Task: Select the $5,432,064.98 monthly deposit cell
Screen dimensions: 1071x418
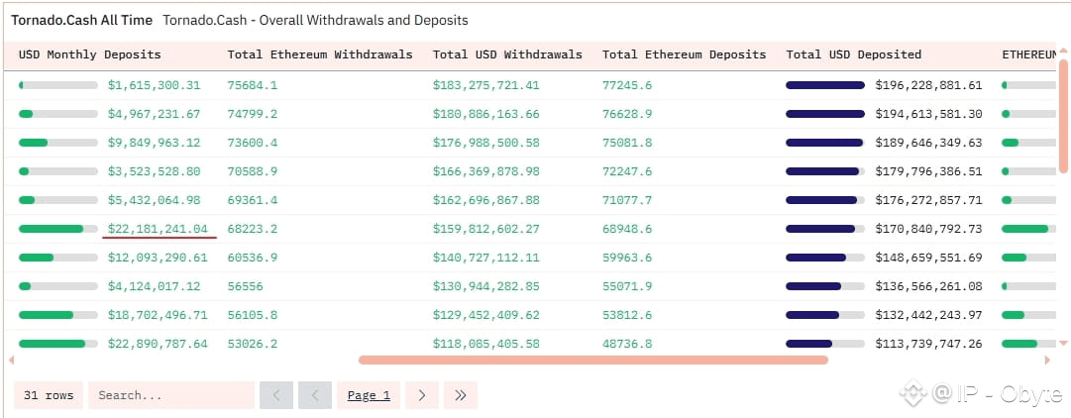Action: 155,200
